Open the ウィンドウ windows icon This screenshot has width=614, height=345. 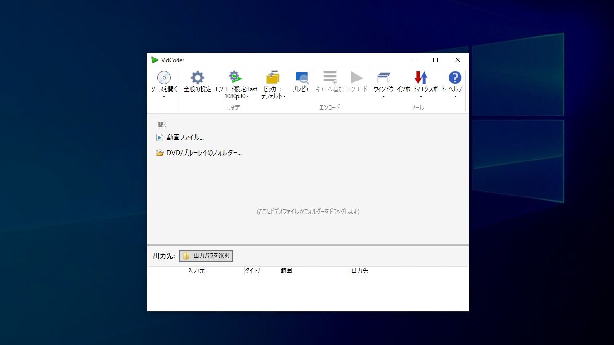pyautogui.click(x=384, y=78)
